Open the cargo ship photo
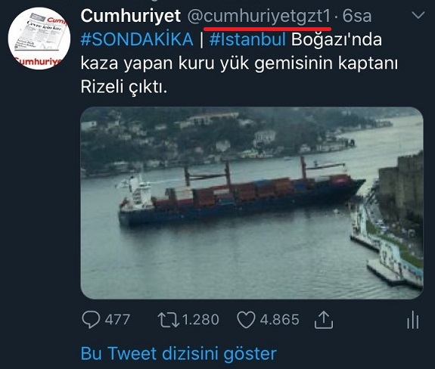Screen dimensions: 435x369 tap(252, 203)
